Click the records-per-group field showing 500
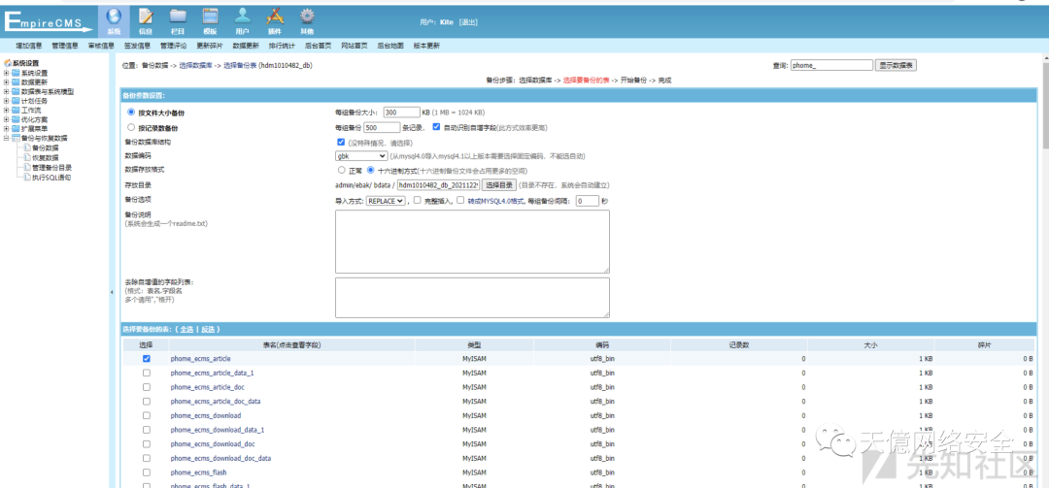The width and height of the screenshot is (1049, 488). click(382, 127)
